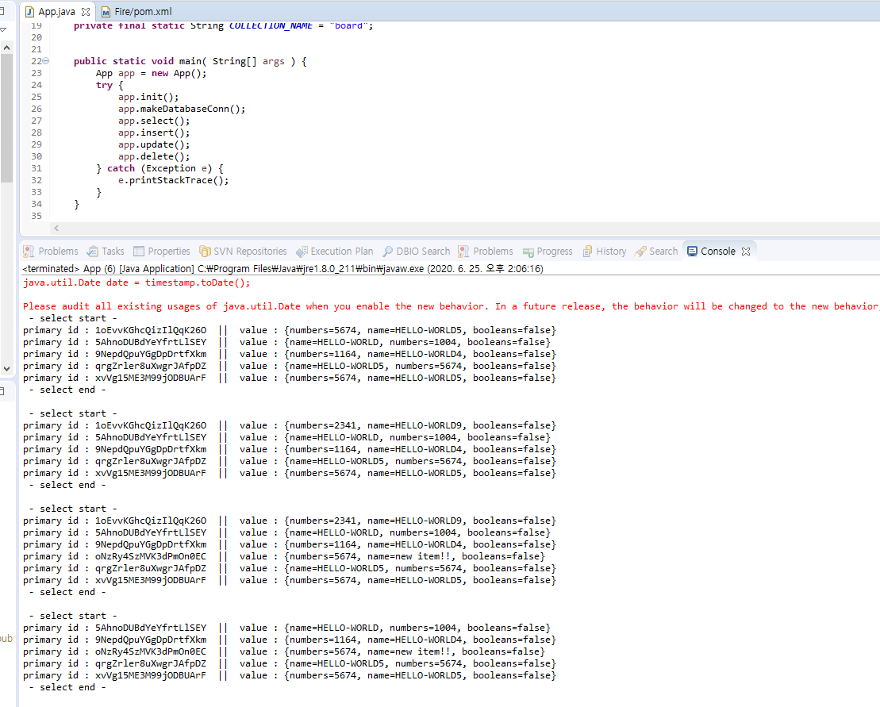The image size is (880, 707).
Task: Click the down arrow of left vertical scrollbar
Action: (6, 369)
